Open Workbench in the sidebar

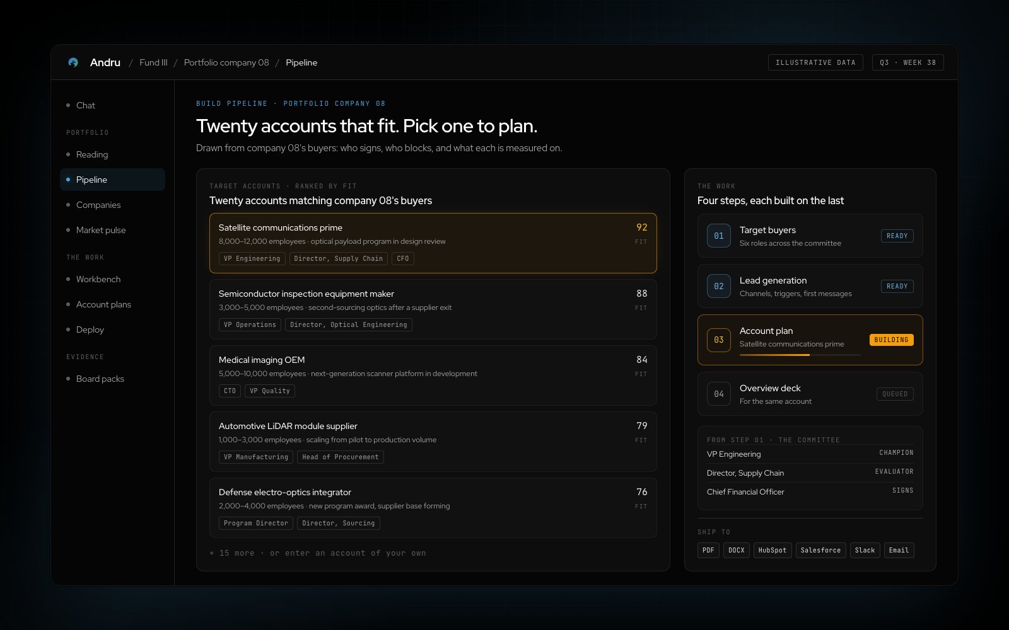pos(112,279)
